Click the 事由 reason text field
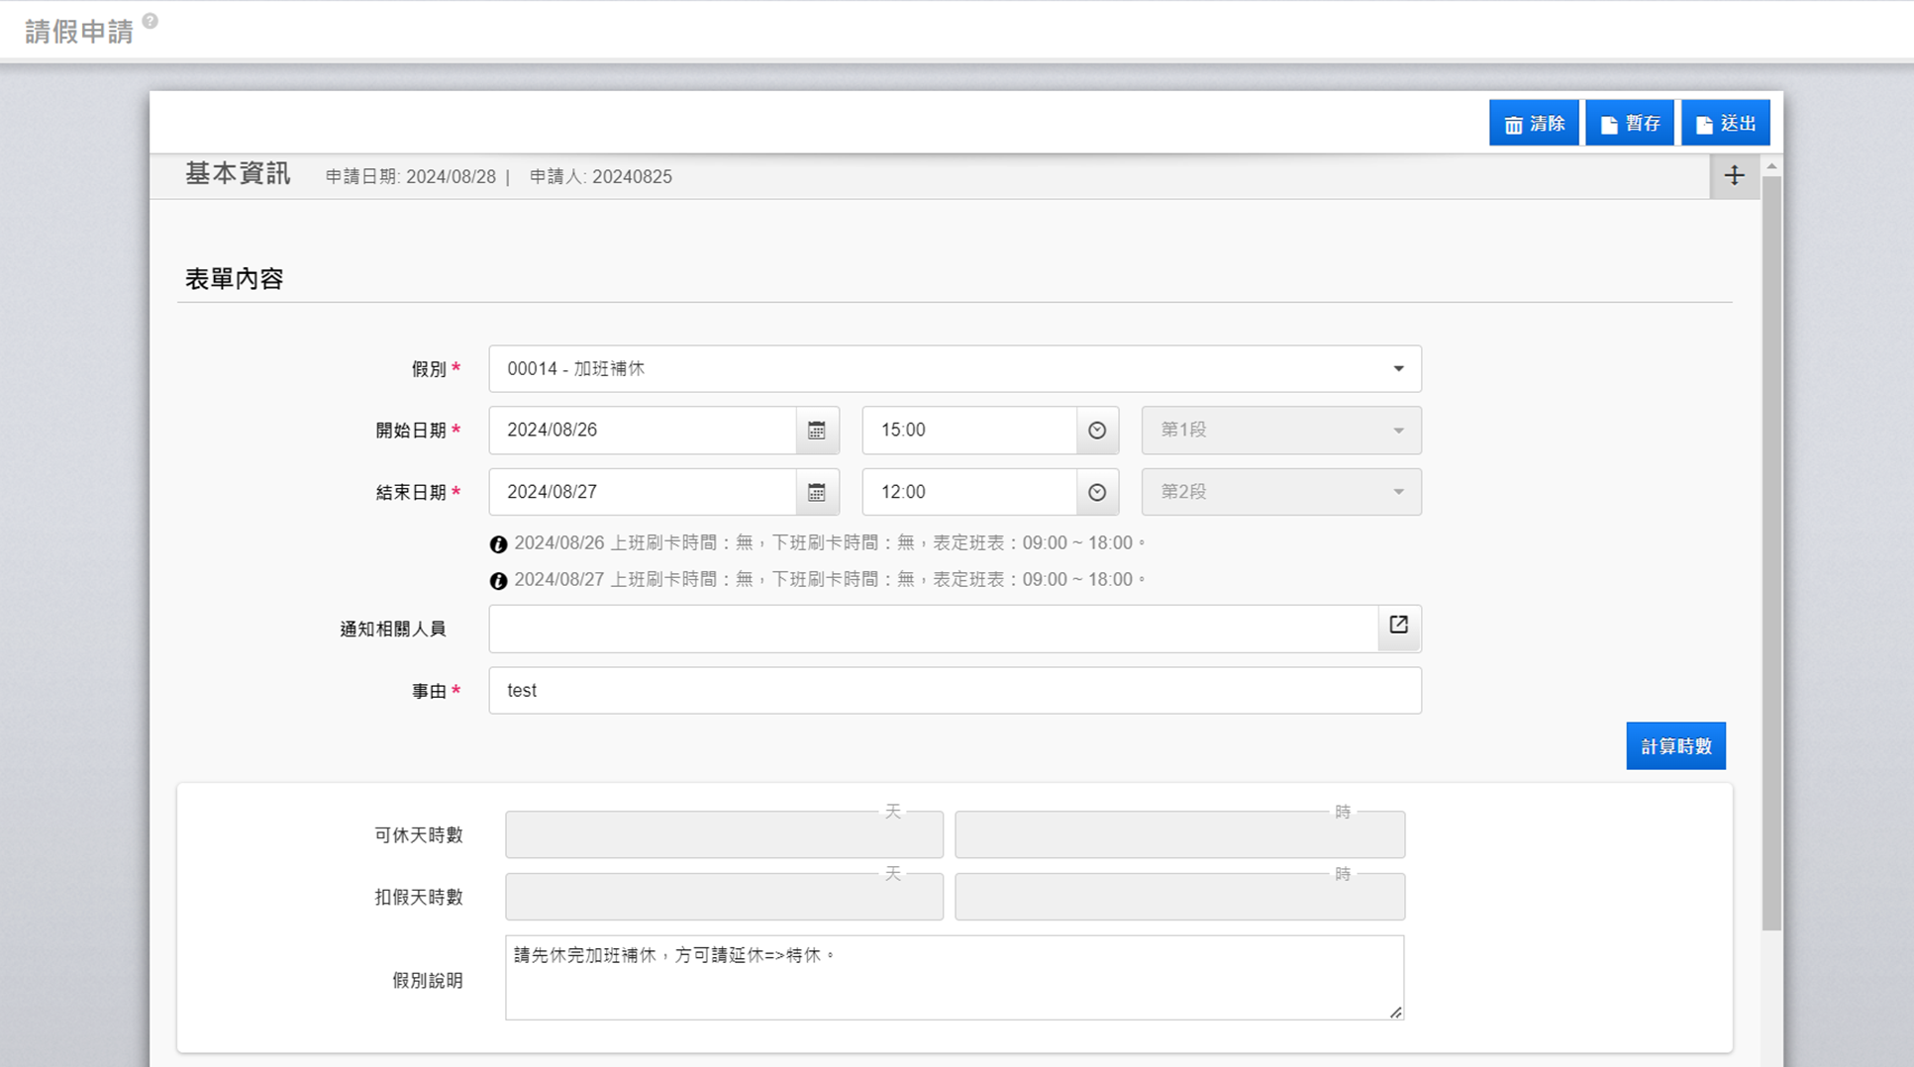Image resolution: width=1914 pixels, height=1067 pixels. coord(955,691)
